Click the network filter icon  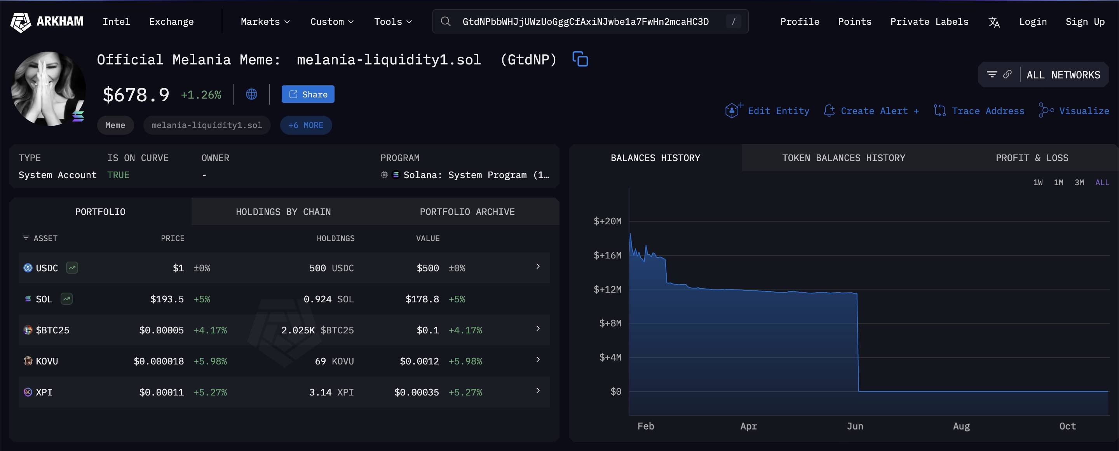pos(992,75)
